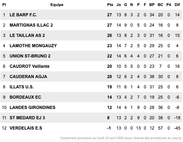The height and width of the screenshot is (142, 183).
Task: Click the BC column header
Action: (161, 5)
